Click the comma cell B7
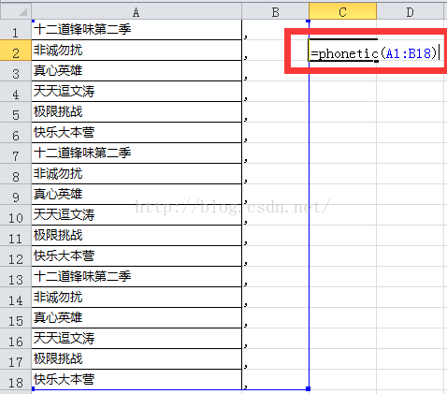This screenshot has width=447, height=394. 275,153
